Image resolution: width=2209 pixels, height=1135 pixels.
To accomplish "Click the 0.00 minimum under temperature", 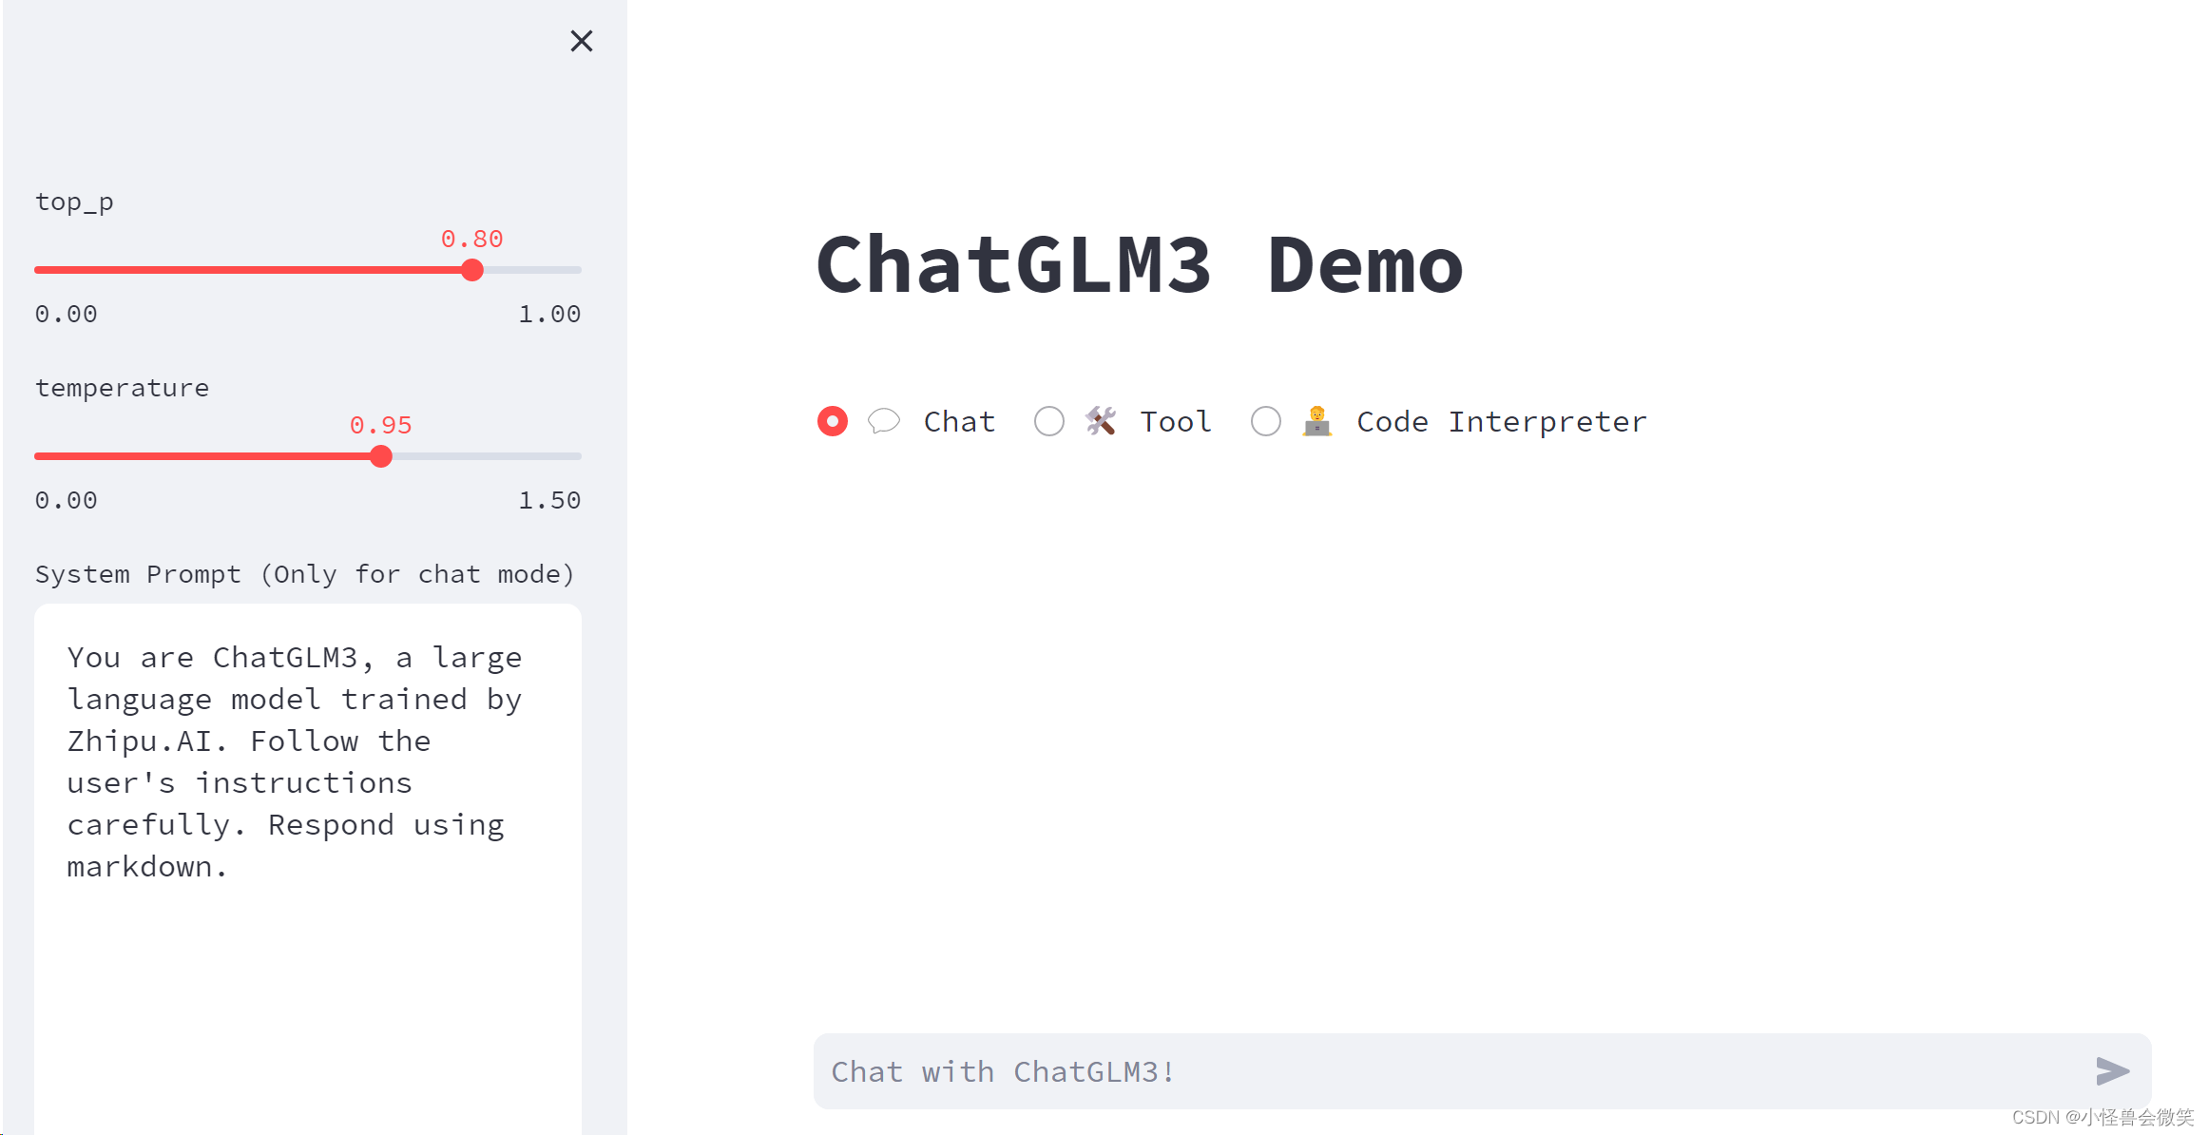I will coord(67,500).
